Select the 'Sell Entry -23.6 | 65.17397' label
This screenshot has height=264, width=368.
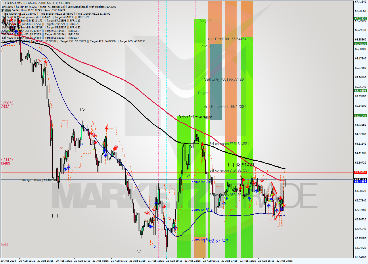(x=225, y=106)
